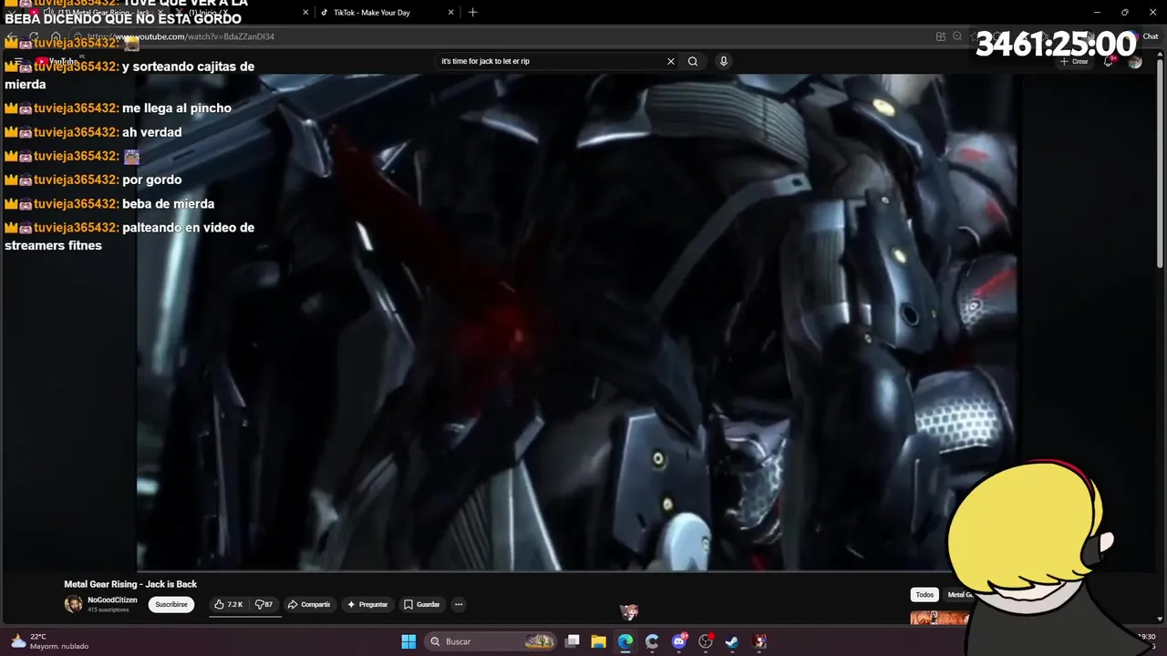The width and height of the screenshot is (1167, 656).
Task: Launch File Explorer from taskbar
Action: tap(598, 641)
